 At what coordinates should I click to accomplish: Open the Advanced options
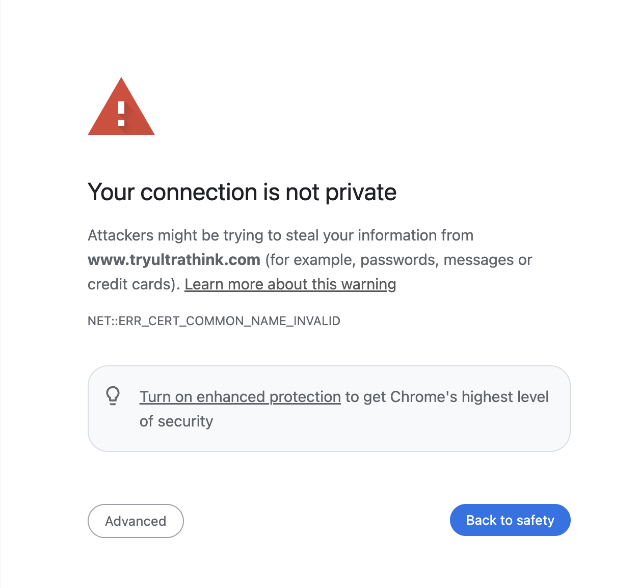136,521
